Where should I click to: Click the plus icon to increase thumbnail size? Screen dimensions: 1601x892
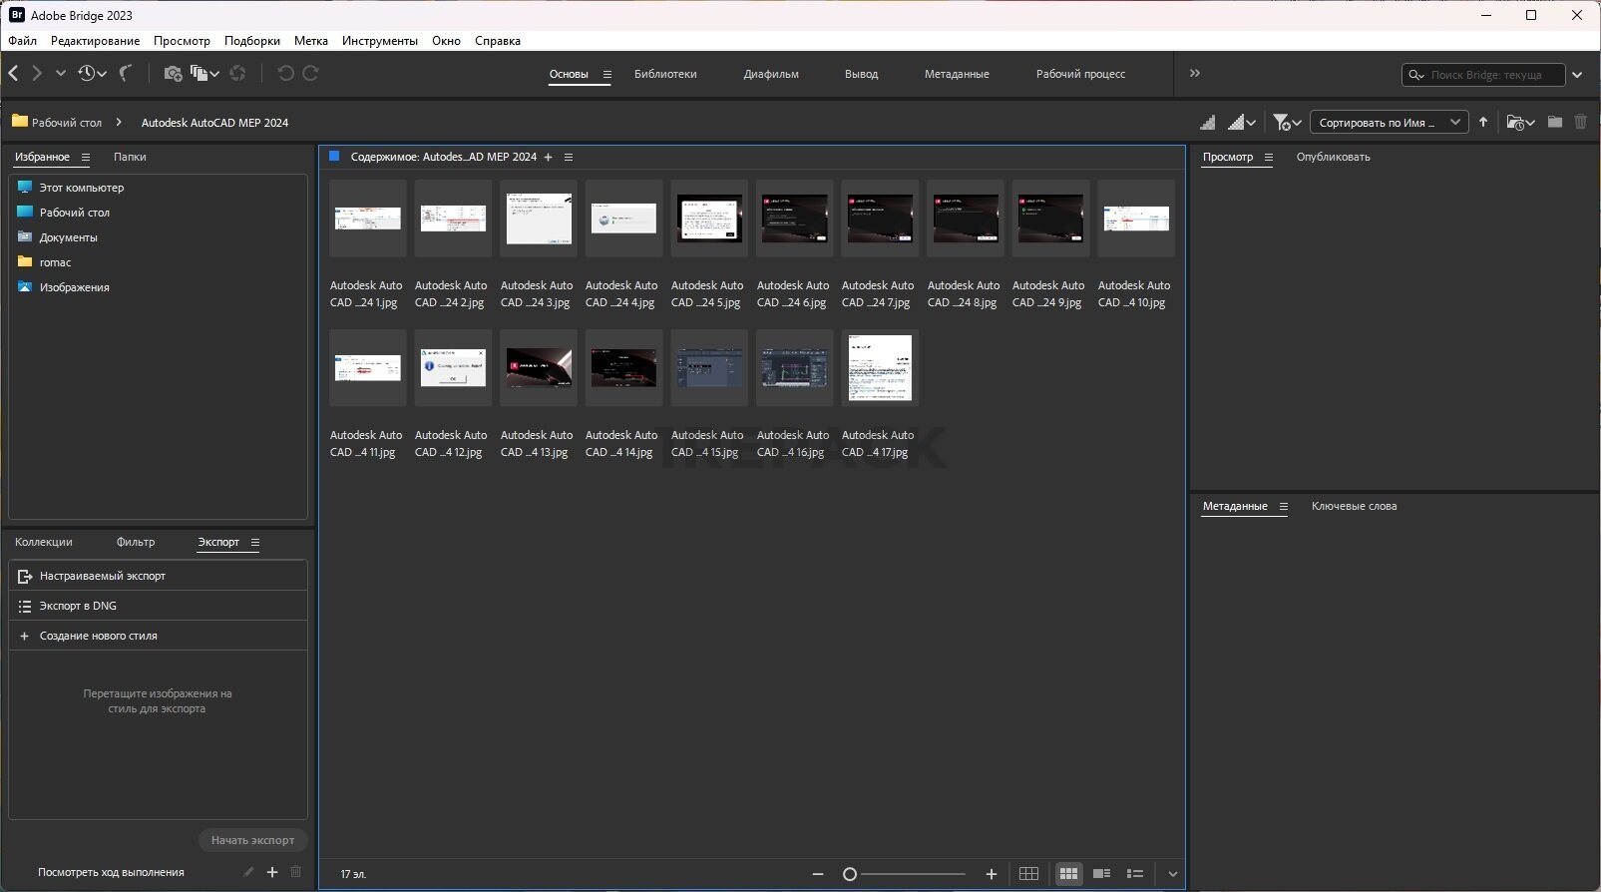[x=991, y=874]
